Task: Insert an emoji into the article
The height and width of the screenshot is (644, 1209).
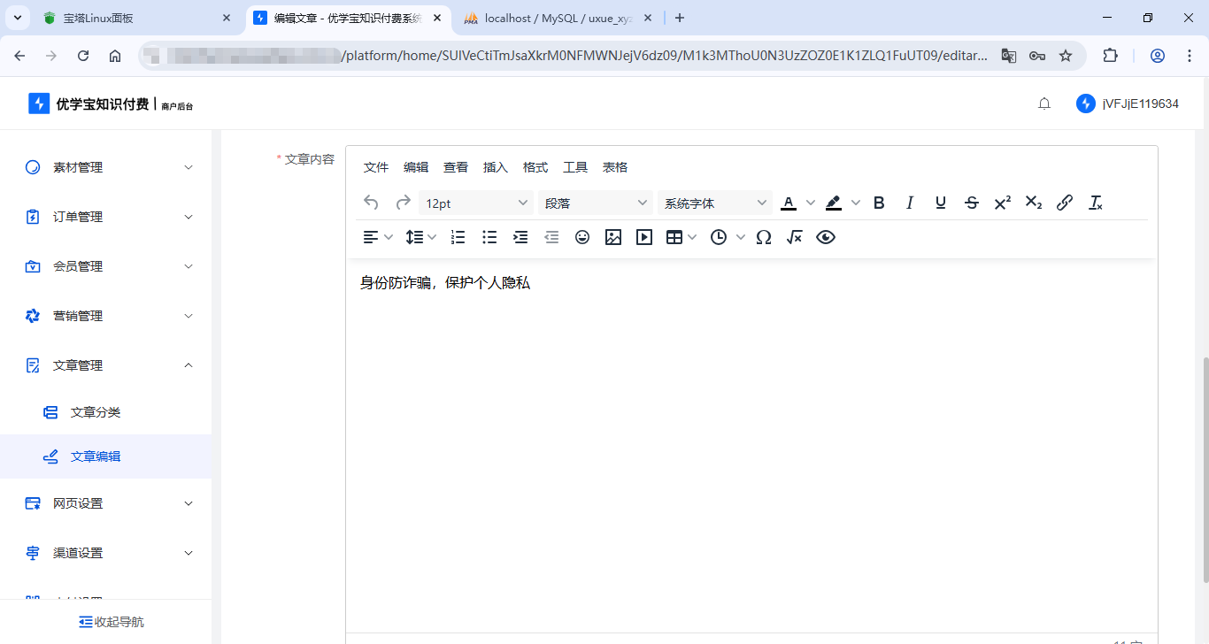Action: coord(582,236)
